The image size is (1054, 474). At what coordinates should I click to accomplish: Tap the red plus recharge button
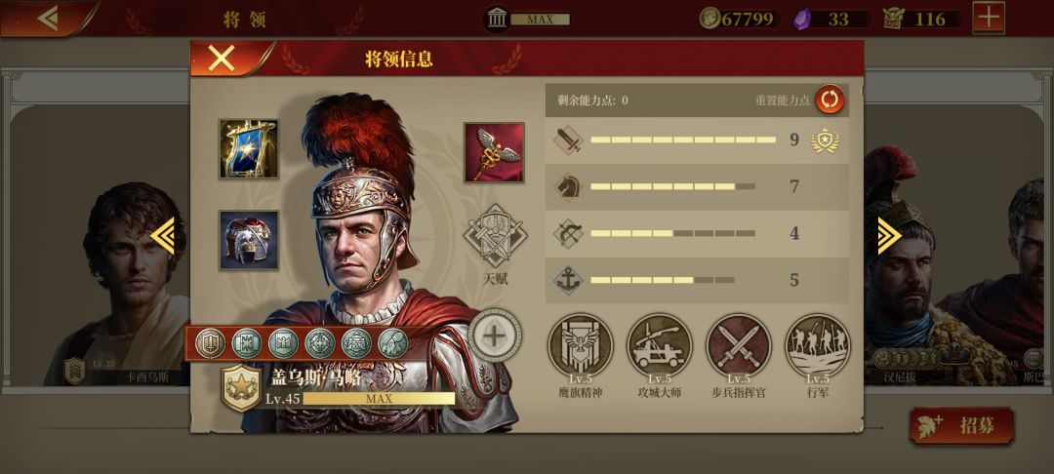coord(988,19)
